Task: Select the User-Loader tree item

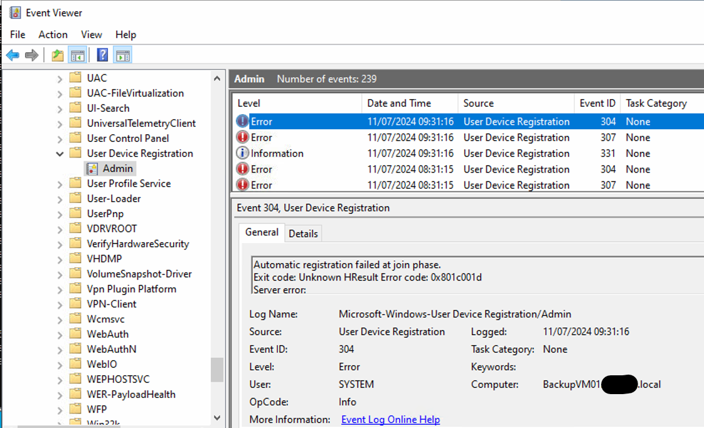Action: click(114, 198)
